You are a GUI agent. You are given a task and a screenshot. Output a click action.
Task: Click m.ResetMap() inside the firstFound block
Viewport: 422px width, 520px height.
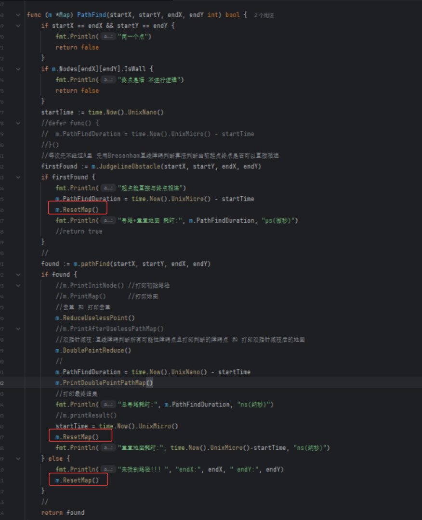(77, 210)
